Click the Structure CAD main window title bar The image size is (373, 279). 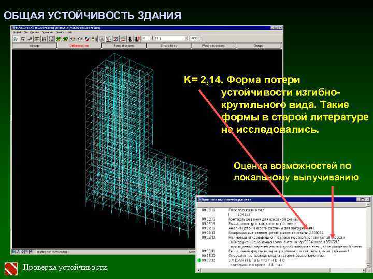[147, 28]
